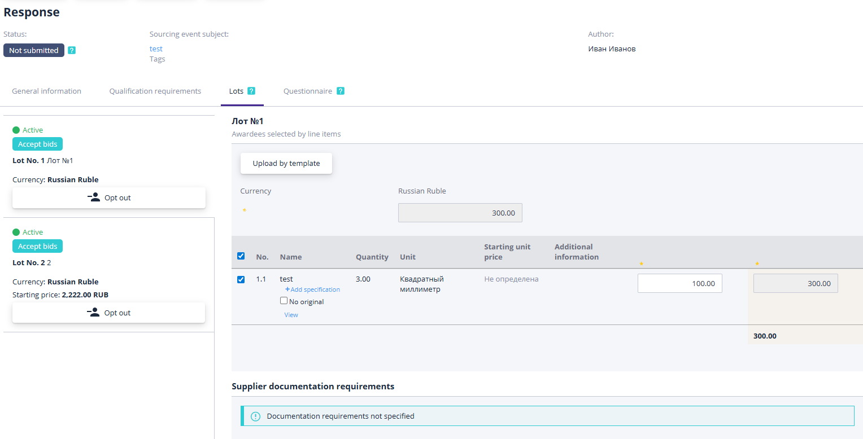
Task: Click the Accept bids badge for Lot No. 2
Action: [37, 246]
